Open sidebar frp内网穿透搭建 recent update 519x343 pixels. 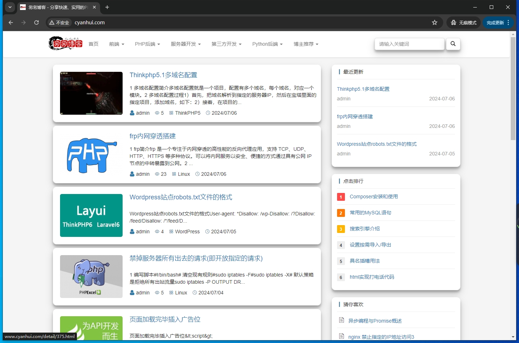(355, 116)
